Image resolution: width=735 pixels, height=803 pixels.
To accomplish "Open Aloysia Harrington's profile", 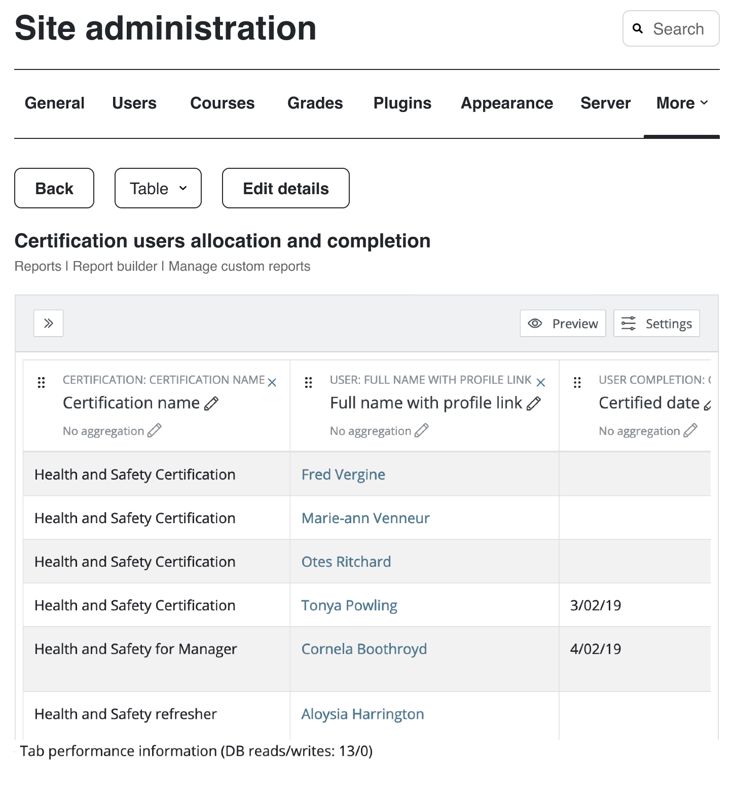I will pyautogui.click(x=362, y=714).
